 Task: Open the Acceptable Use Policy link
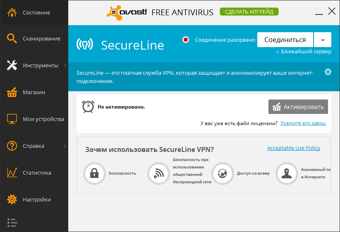tap(293, 148)
